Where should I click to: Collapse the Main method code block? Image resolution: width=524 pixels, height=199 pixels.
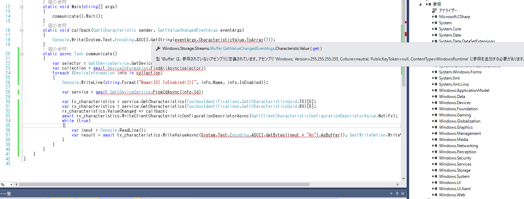[22, 7]
